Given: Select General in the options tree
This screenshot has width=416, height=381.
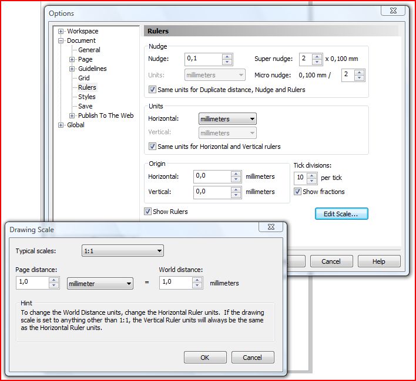Looking at the screenshot, I should (x=89, y=50).
